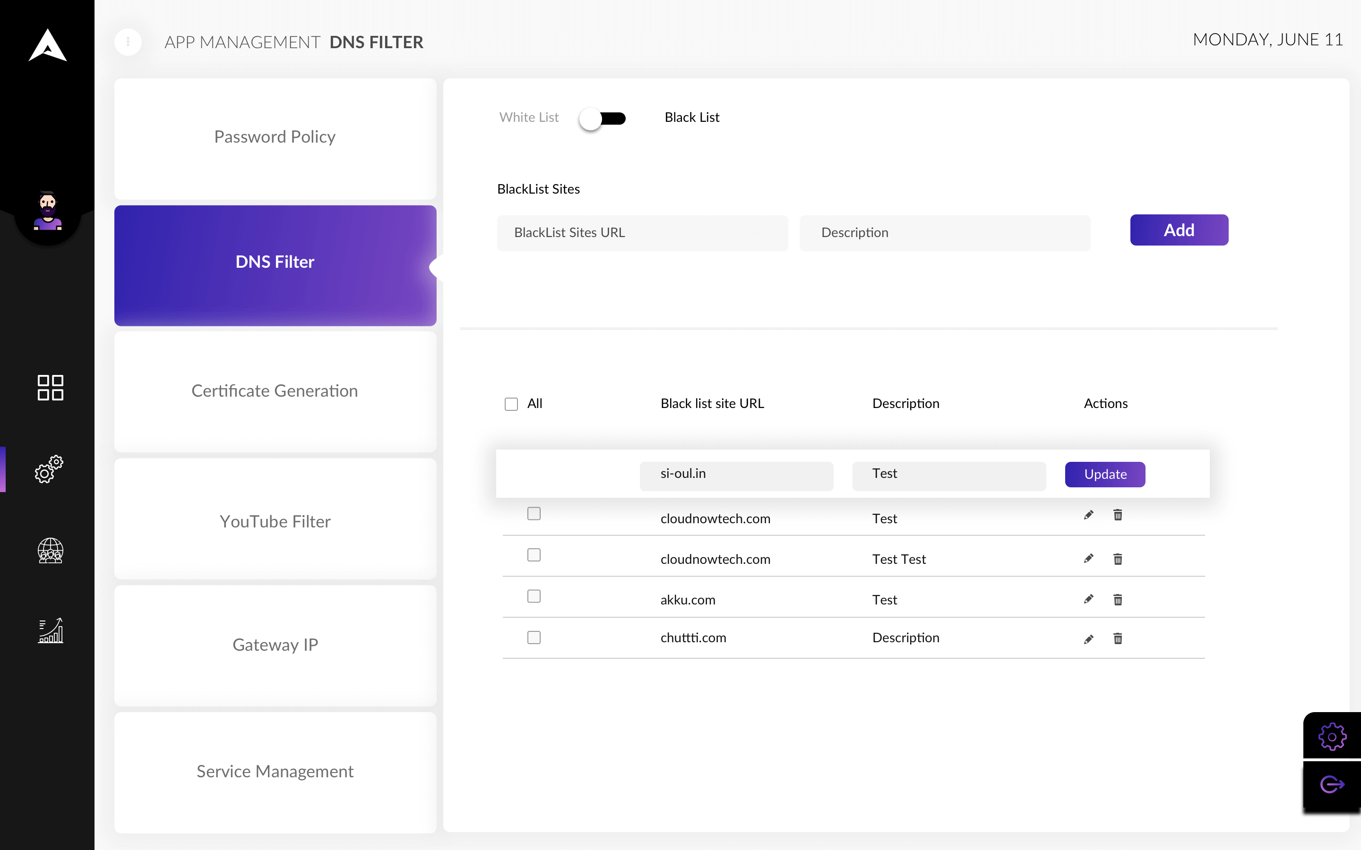
Task: Click the Update button for si-oul.in
Action: (x=1105, y=474)
